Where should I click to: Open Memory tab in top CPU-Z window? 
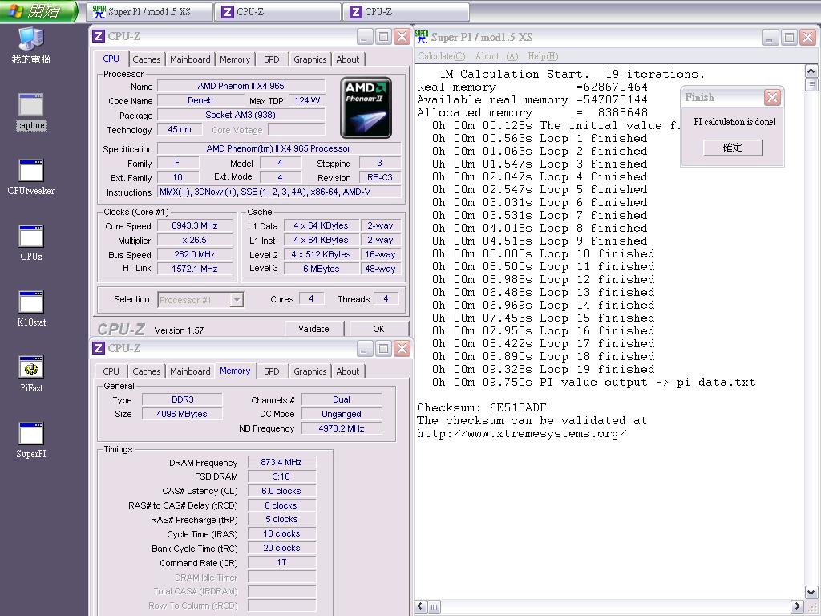(x=235, y=59)
